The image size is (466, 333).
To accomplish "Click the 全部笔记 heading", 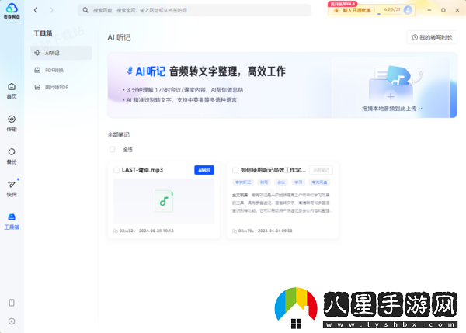I will [118, 134].
